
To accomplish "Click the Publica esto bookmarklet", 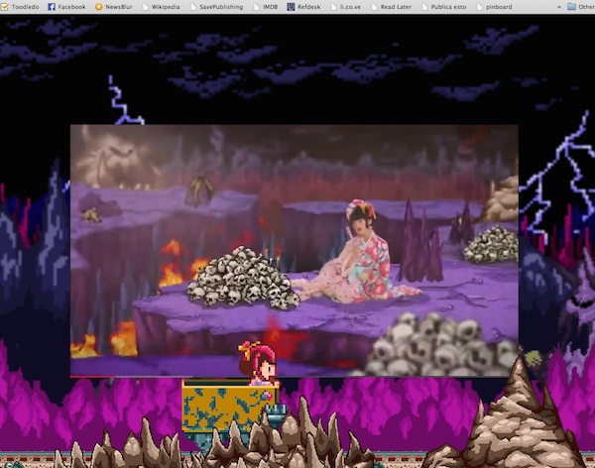I will [x=443, y=7].
